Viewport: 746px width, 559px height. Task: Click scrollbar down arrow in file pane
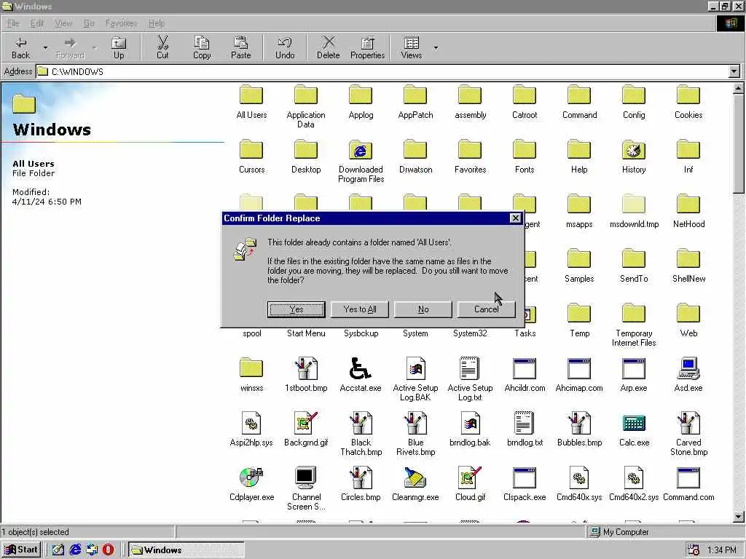click(x=738, y=517)
